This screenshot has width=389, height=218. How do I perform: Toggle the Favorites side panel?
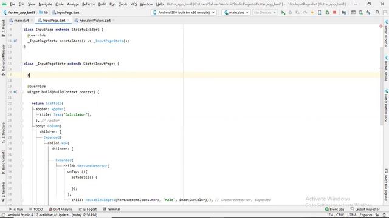click(x=3, y=192)
